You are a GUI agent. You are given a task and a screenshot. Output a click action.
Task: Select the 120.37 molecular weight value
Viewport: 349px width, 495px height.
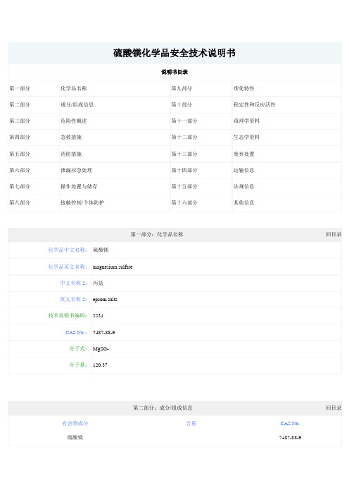(x=100, y=365)
